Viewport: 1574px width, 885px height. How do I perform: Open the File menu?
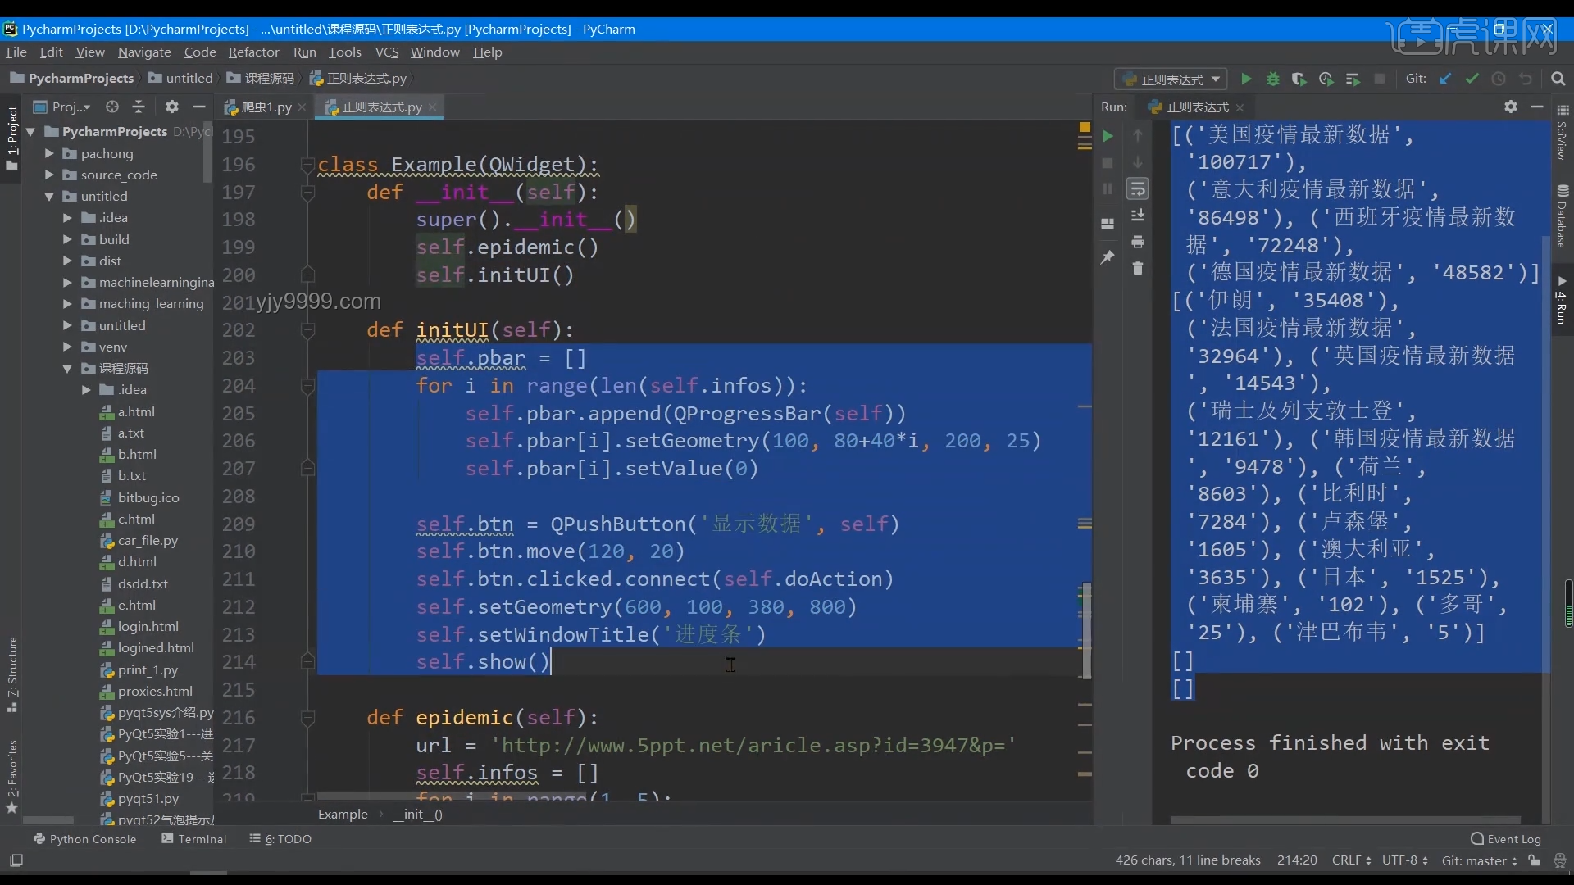16,52
